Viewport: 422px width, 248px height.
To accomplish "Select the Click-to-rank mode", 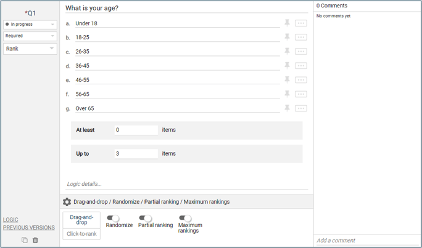I will tap(81, 234).
